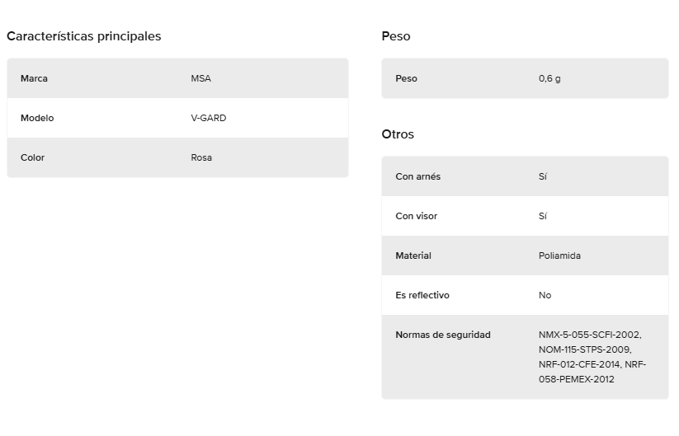Select the No value for Es reflectivo

pos(545,295)
